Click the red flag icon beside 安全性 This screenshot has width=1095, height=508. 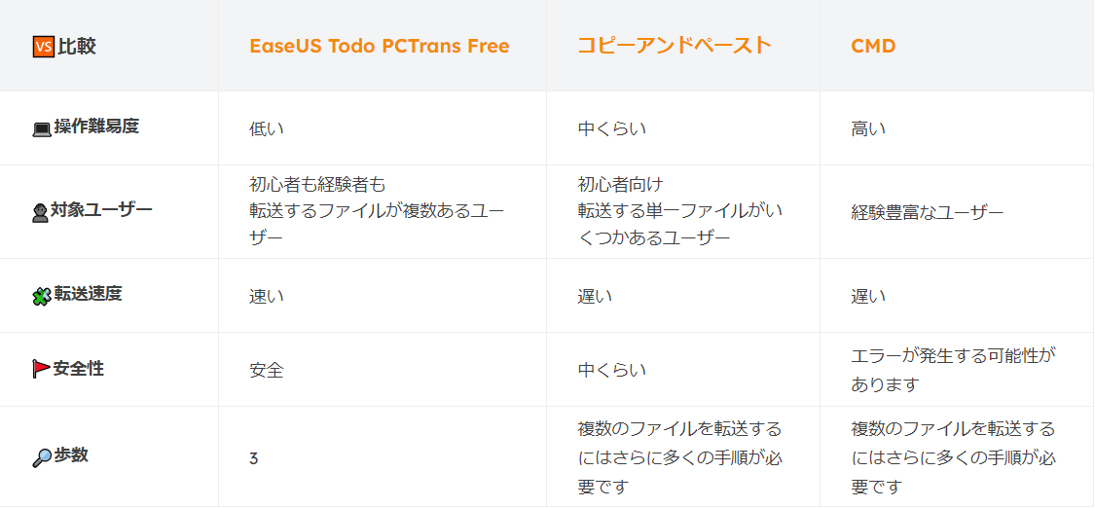tap(41, 370)
